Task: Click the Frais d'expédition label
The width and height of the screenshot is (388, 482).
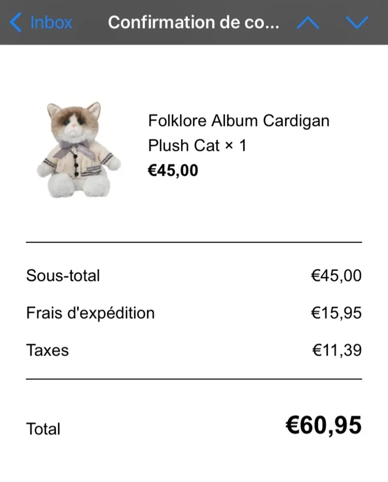Action: pos(90,312)
